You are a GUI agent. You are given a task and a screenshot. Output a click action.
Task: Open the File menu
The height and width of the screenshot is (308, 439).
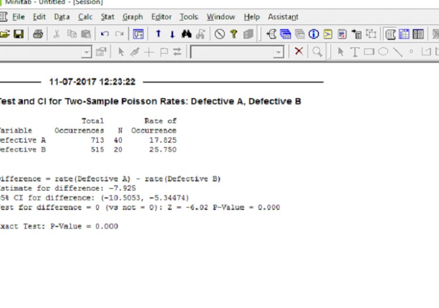click(19, 17)
